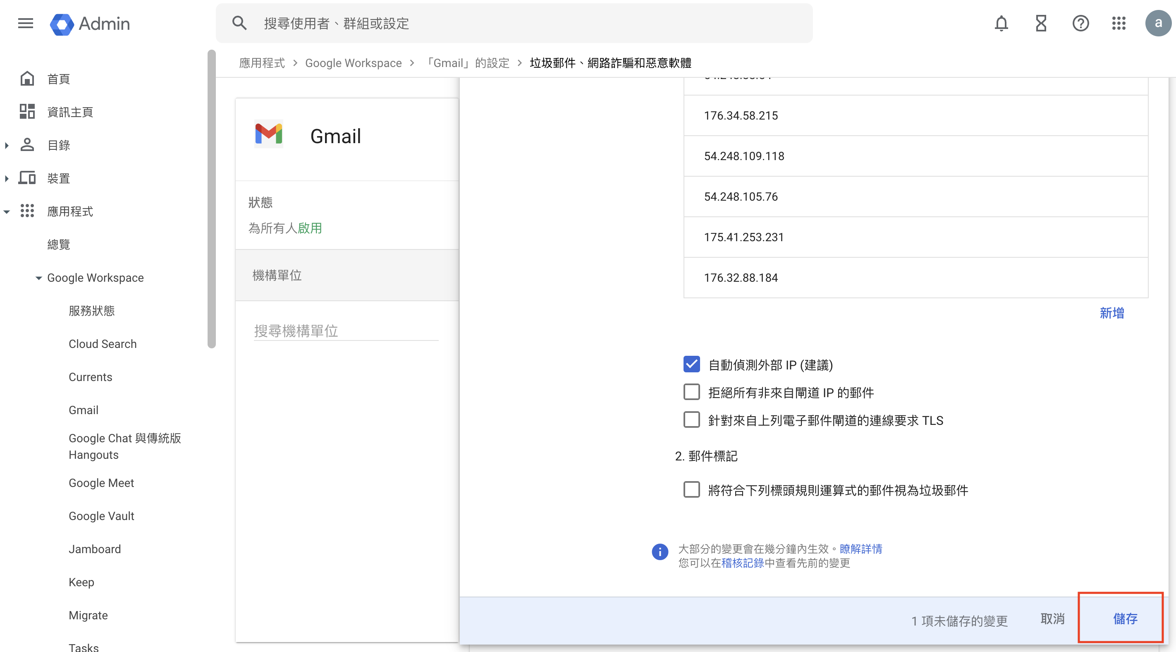Select IP row 175.41.253.231

tap(915, 237)
